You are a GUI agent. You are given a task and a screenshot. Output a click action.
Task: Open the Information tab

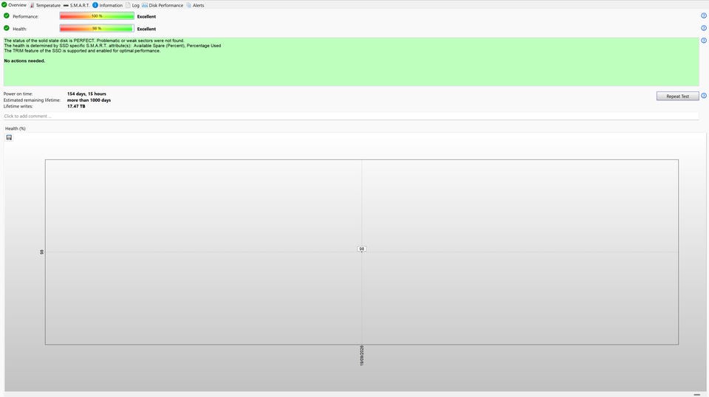[x=108, y=5]
